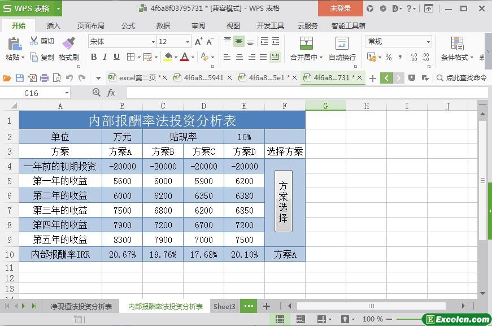Viewport: 492px width, 326px height.
Task: Switch to the 公式 tab
Action: (x=128, y=26)
